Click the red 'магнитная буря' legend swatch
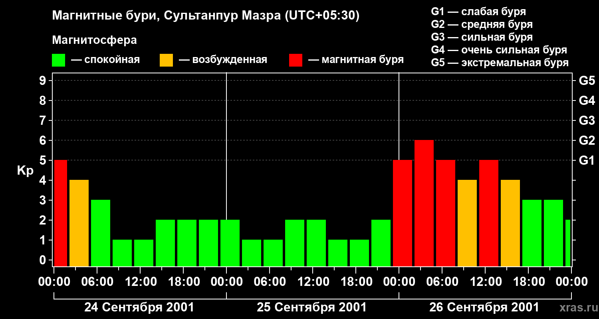Image resolution: width=599 pixels, height=319 pixels. 296,60
